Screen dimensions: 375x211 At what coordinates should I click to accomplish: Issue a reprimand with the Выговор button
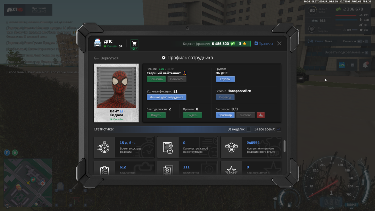tap(245, 115)
